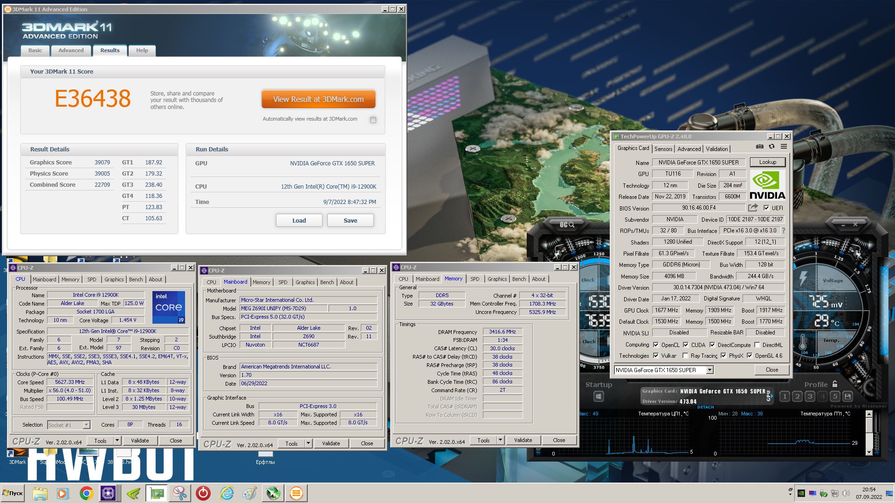Viewport: 895px width, 503px height.
Task: Select Afterburner profile slot 2
Action: coord(797,396)
